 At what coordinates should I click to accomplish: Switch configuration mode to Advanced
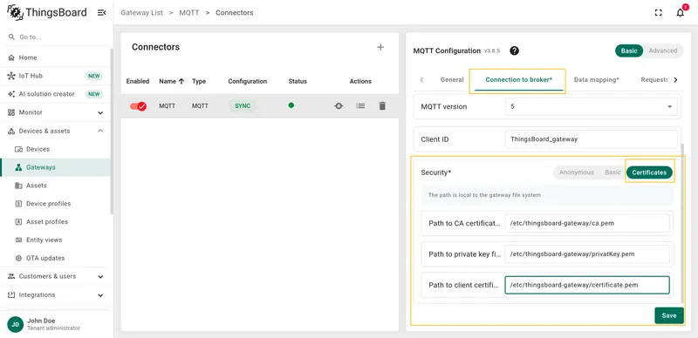[663, 51]
